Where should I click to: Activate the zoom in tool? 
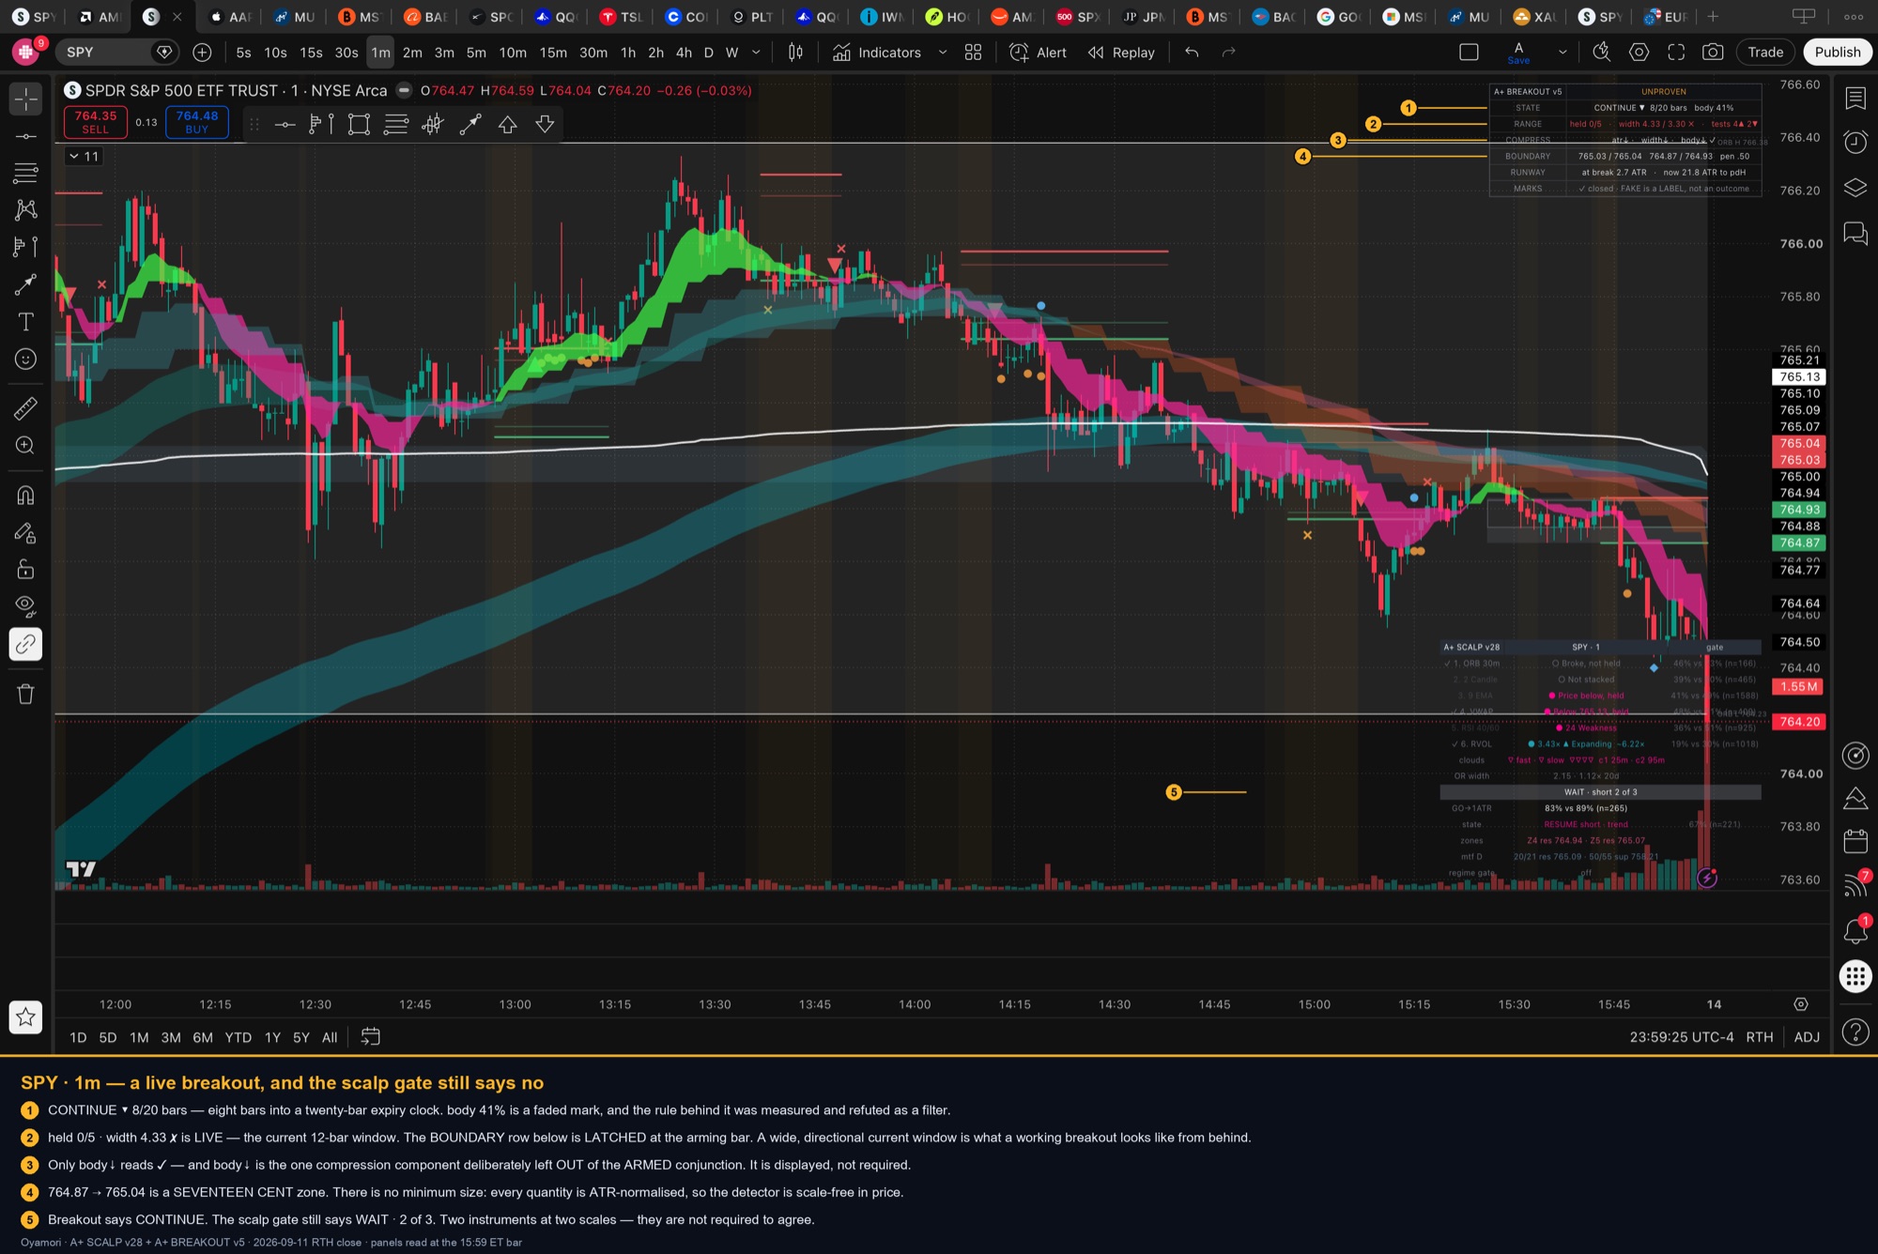click(26, 446)
